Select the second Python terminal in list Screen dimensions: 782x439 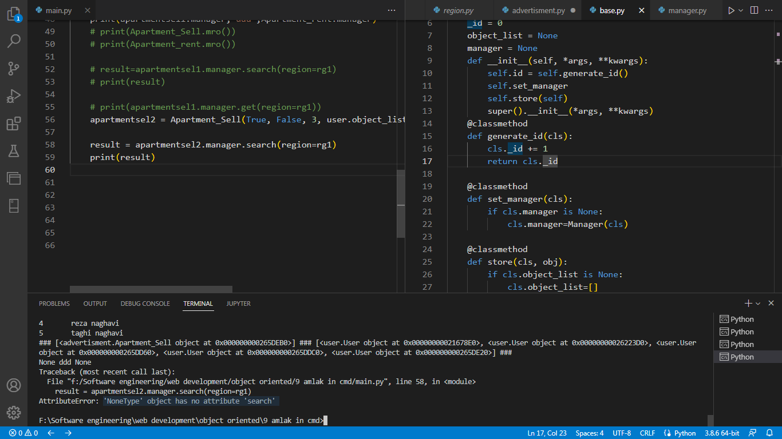[x=748, y=332]
